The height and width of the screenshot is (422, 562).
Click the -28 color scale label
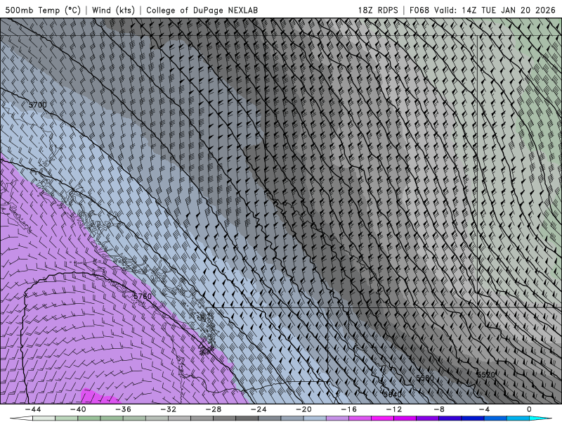click(214, 409)
